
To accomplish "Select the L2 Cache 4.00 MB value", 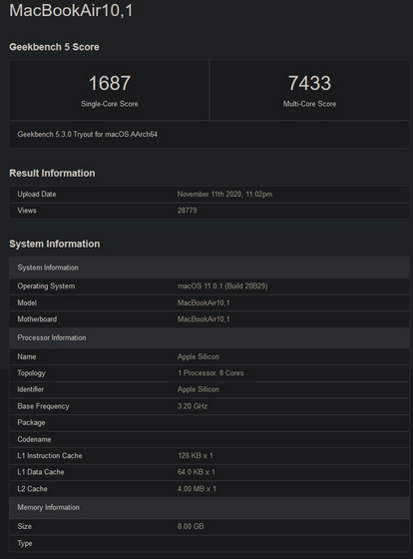I will tap(197, 489).
